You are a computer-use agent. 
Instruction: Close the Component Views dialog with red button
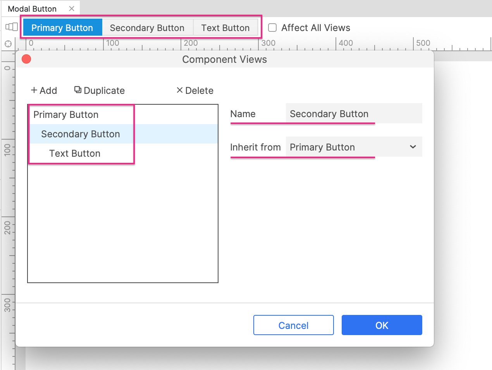click(26, 59)
